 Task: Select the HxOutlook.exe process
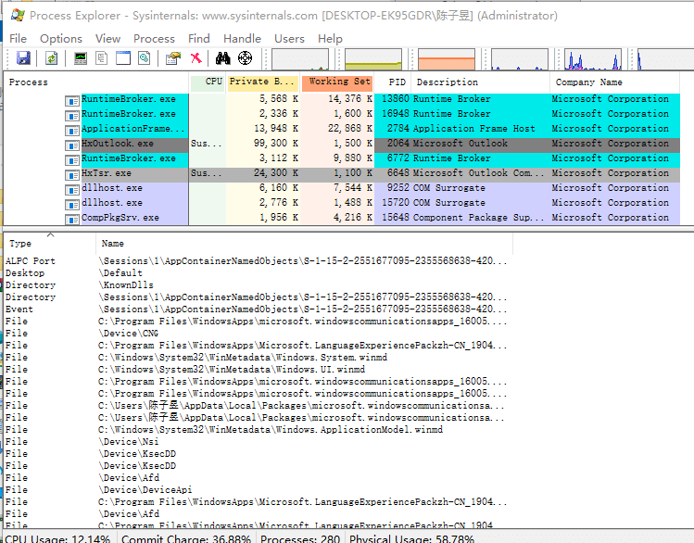342,144
